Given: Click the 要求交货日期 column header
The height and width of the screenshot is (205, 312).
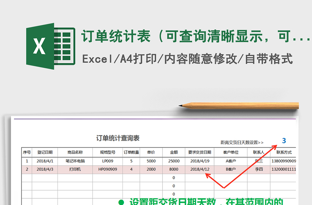Looking at the screenshot, I should pyautogui.click(x=199, y=152).
